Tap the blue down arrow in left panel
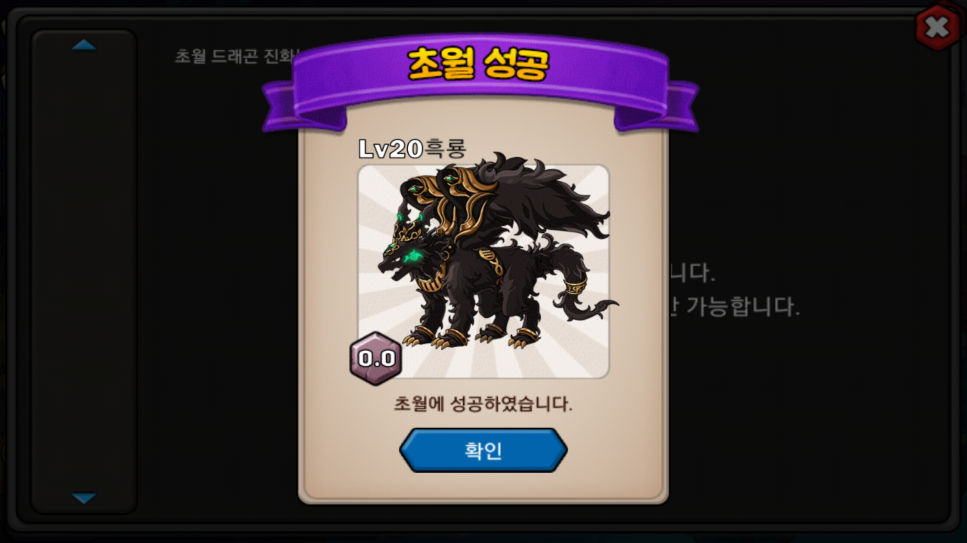 click(84, 498)
